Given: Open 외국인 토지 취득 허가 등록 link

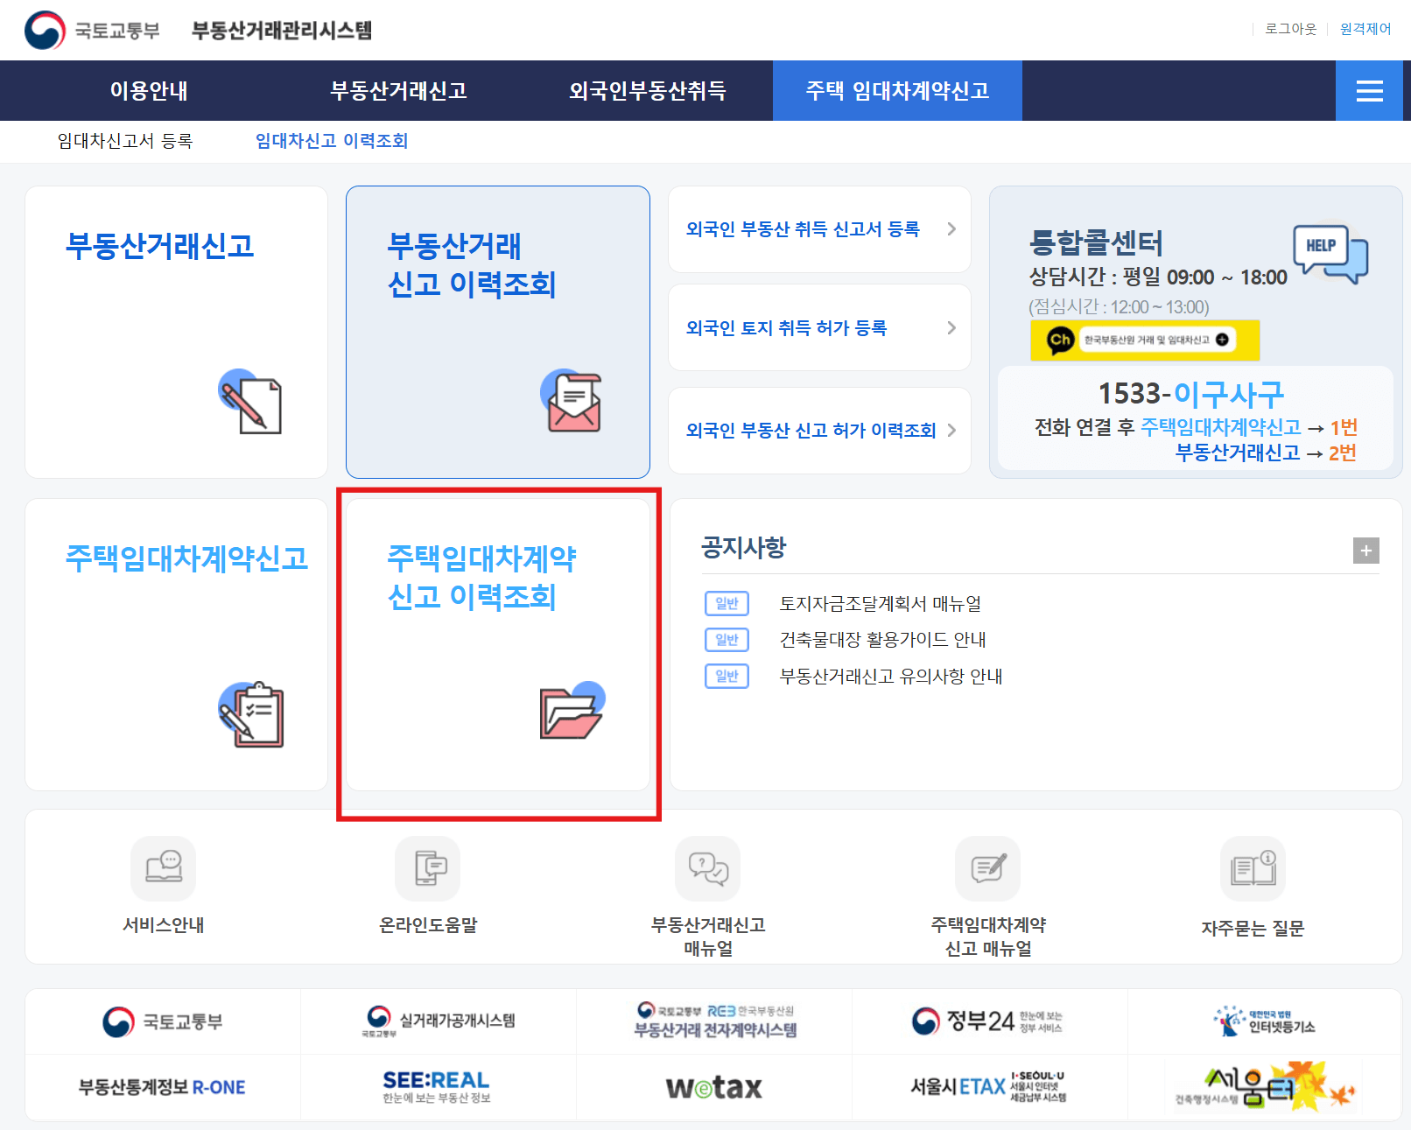Looking at the screenshot, I should click(786, 328).
